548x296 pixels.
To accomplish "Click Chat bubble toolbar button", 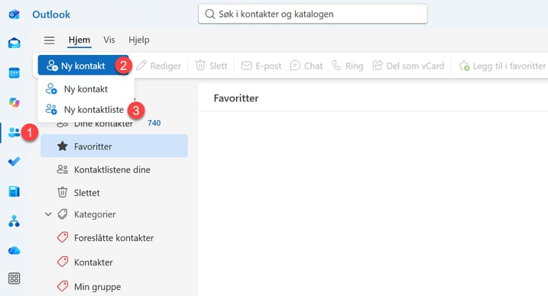I will [306, 66].
